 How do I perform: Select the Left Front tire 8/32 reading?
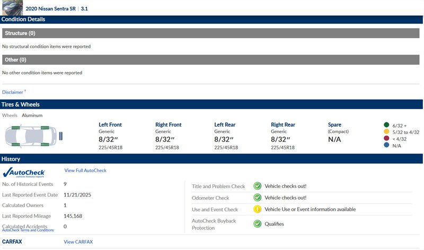pos(110,139)
